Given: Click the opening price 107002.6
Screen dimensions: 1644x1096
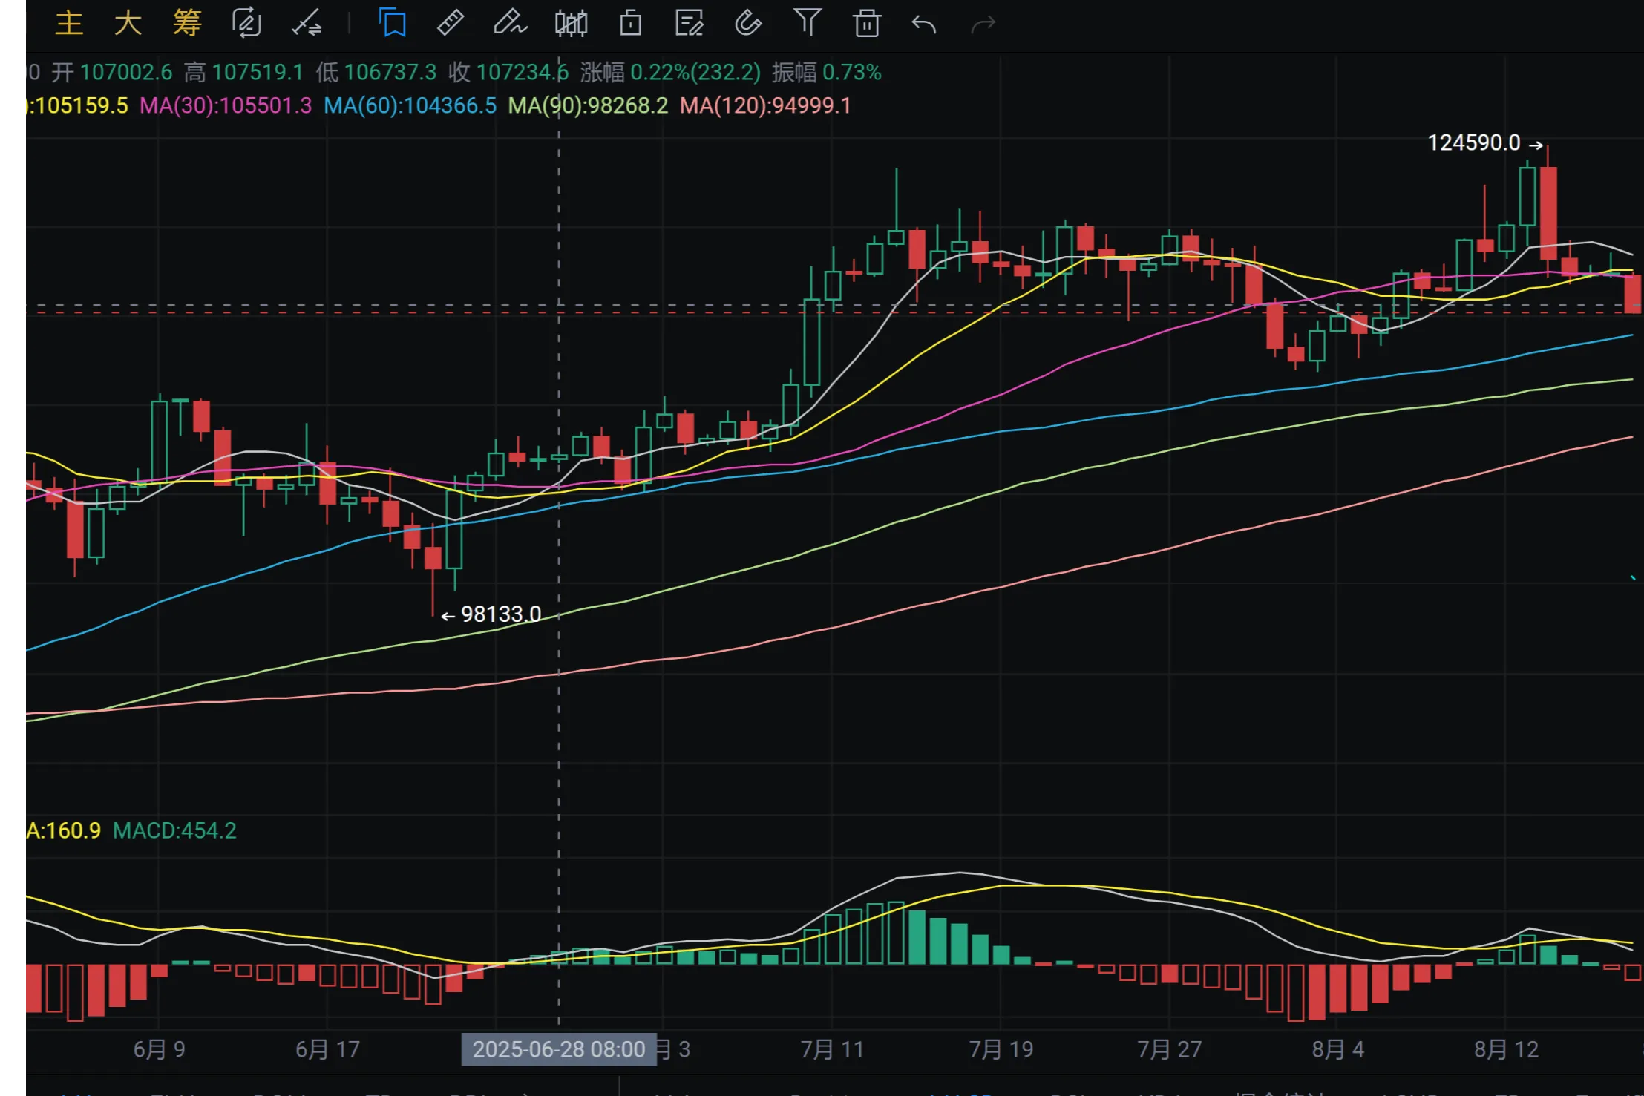Looking at the screenshot, I should (x=126, y=73).
